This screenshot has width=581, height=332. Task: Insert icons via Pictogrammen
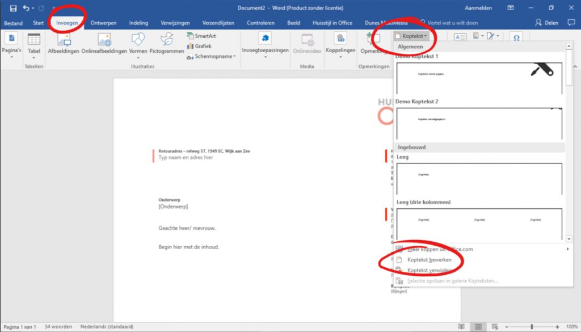tap(167, 44)
